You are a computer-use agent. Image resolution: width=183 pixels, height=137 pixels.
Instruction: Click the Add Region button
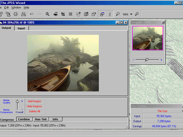point(34,101)
